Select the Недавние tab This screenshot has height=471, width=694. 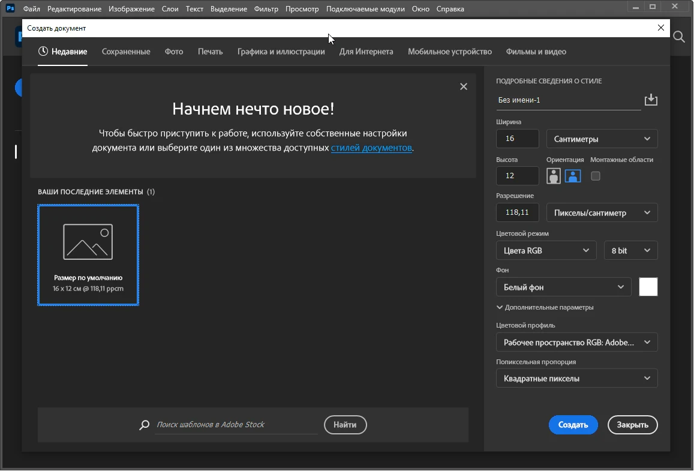pos(62,52)
